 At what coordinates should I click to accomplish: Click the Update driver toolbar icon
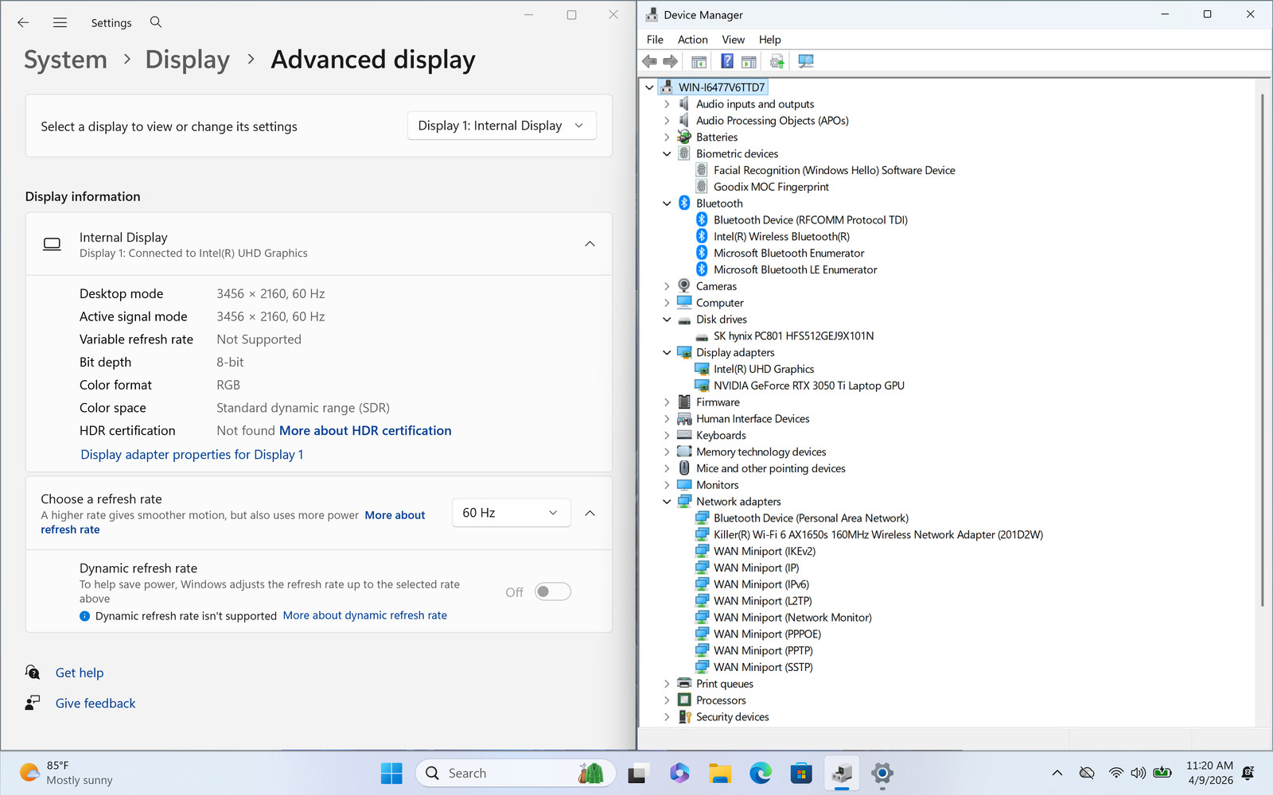pos(777,61)
